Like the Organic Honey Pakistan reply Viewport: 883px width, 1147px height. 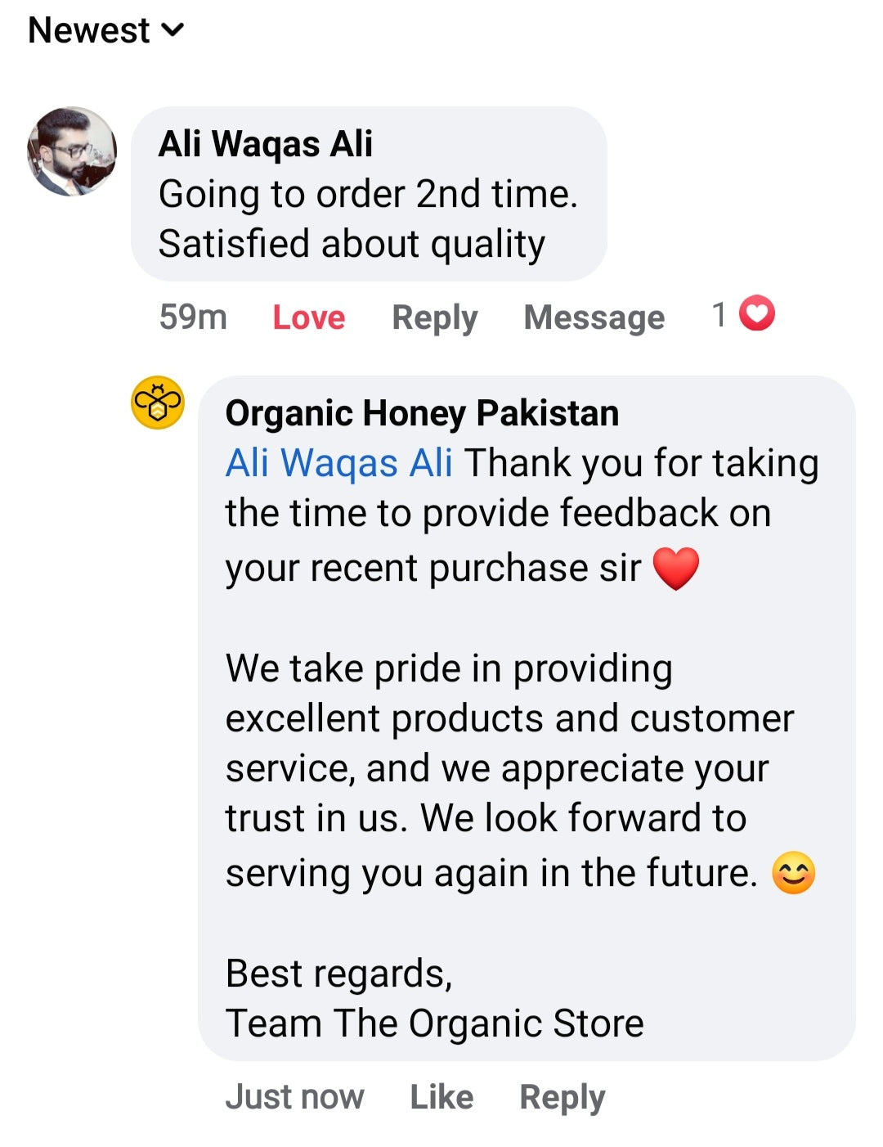441,1097
